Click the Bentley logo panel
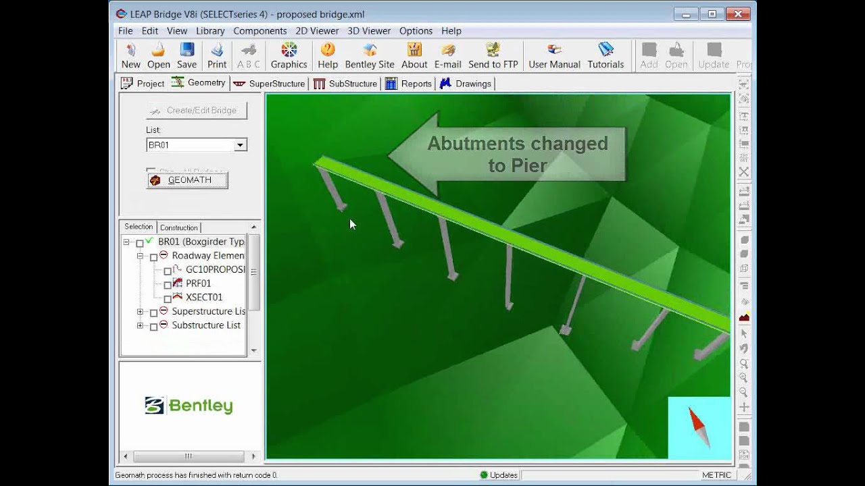Viewport: 865px width, 486px height. click(x=189, y=405)
